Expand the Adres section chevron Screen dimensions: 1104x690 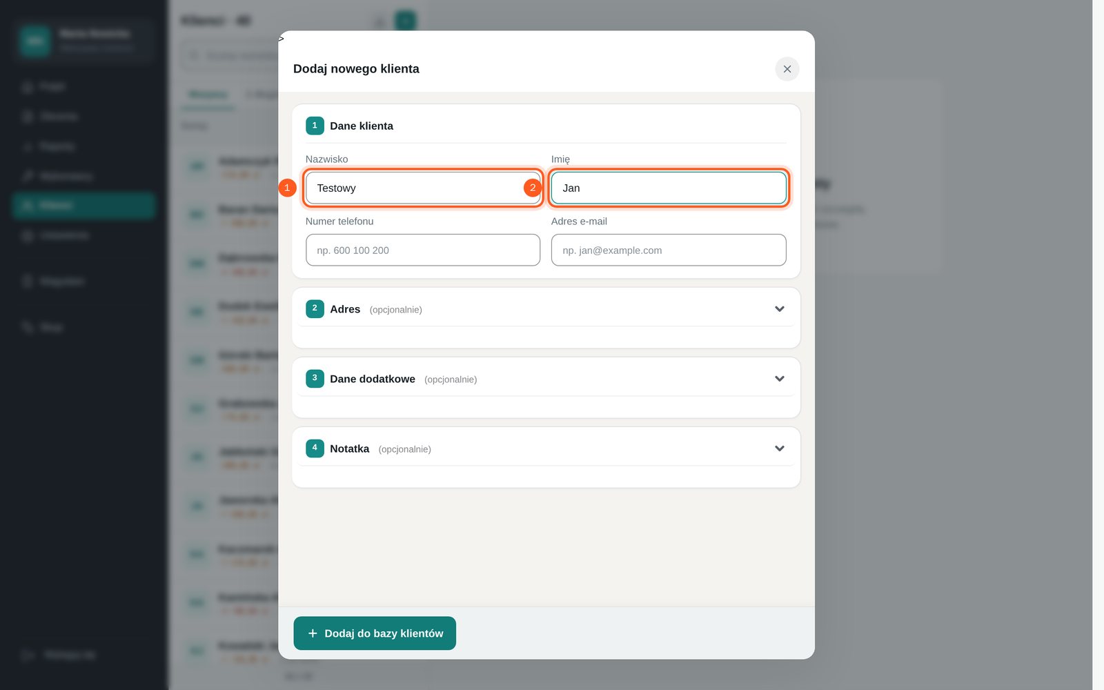point(780,309)
